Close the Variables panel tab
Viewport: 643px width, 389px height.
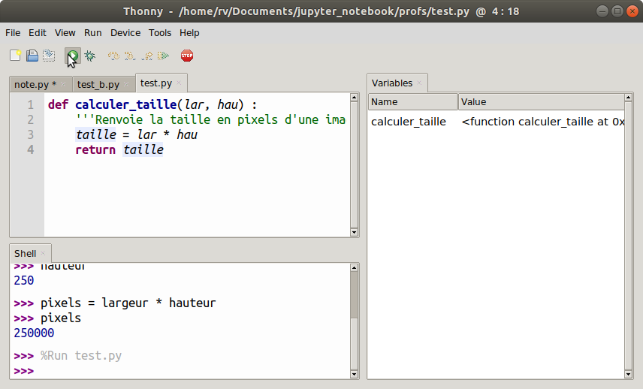[x=419, y=83]
